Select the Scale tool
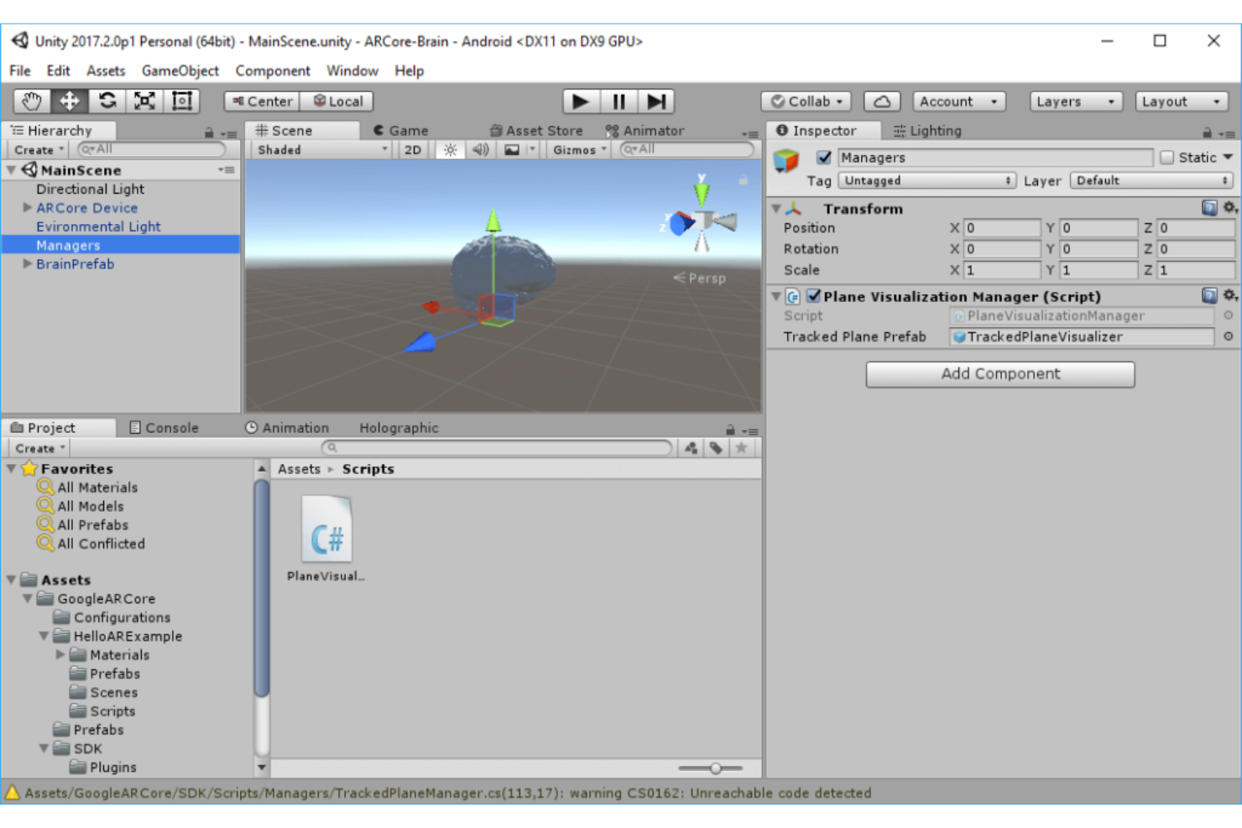Viewport: 1242px width, 828px height. pos(144,101)
